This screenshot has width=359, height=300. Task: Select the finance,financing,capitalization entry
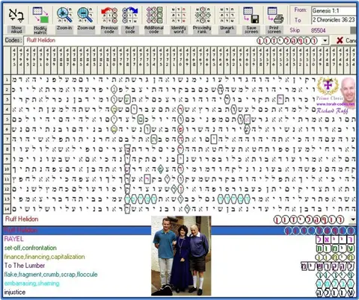(44, 257)
